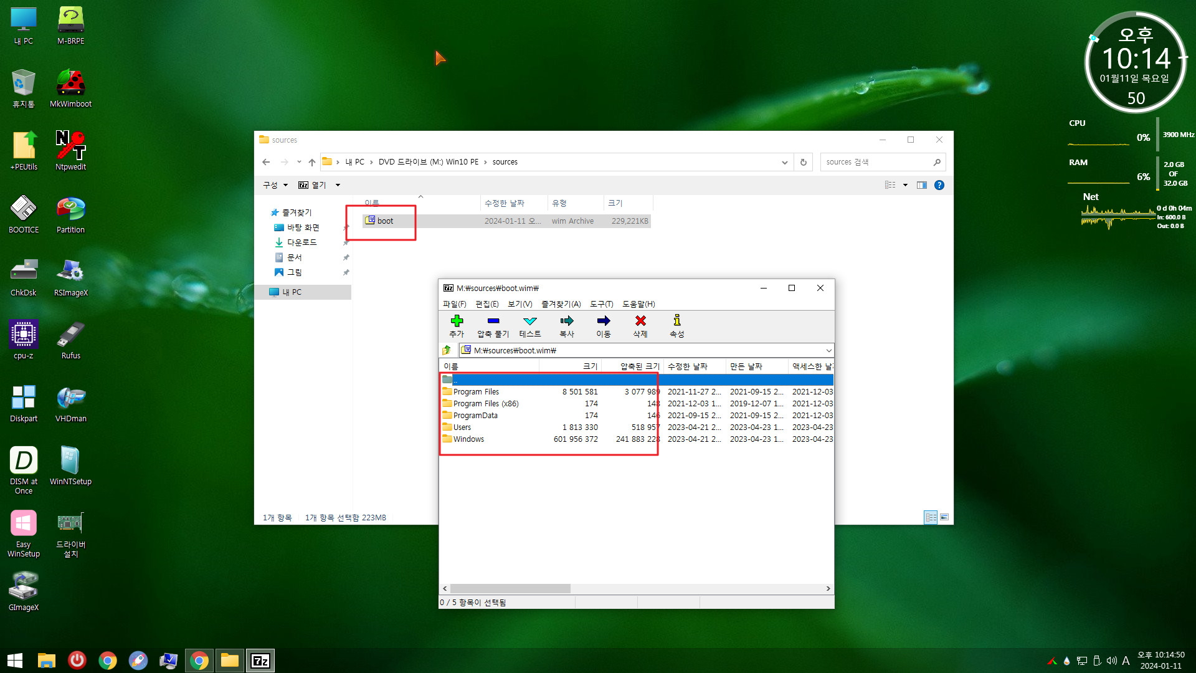Screen dimensions: 1196x673
Task: Click the Explorer help question mark icon
Action: 939,185
